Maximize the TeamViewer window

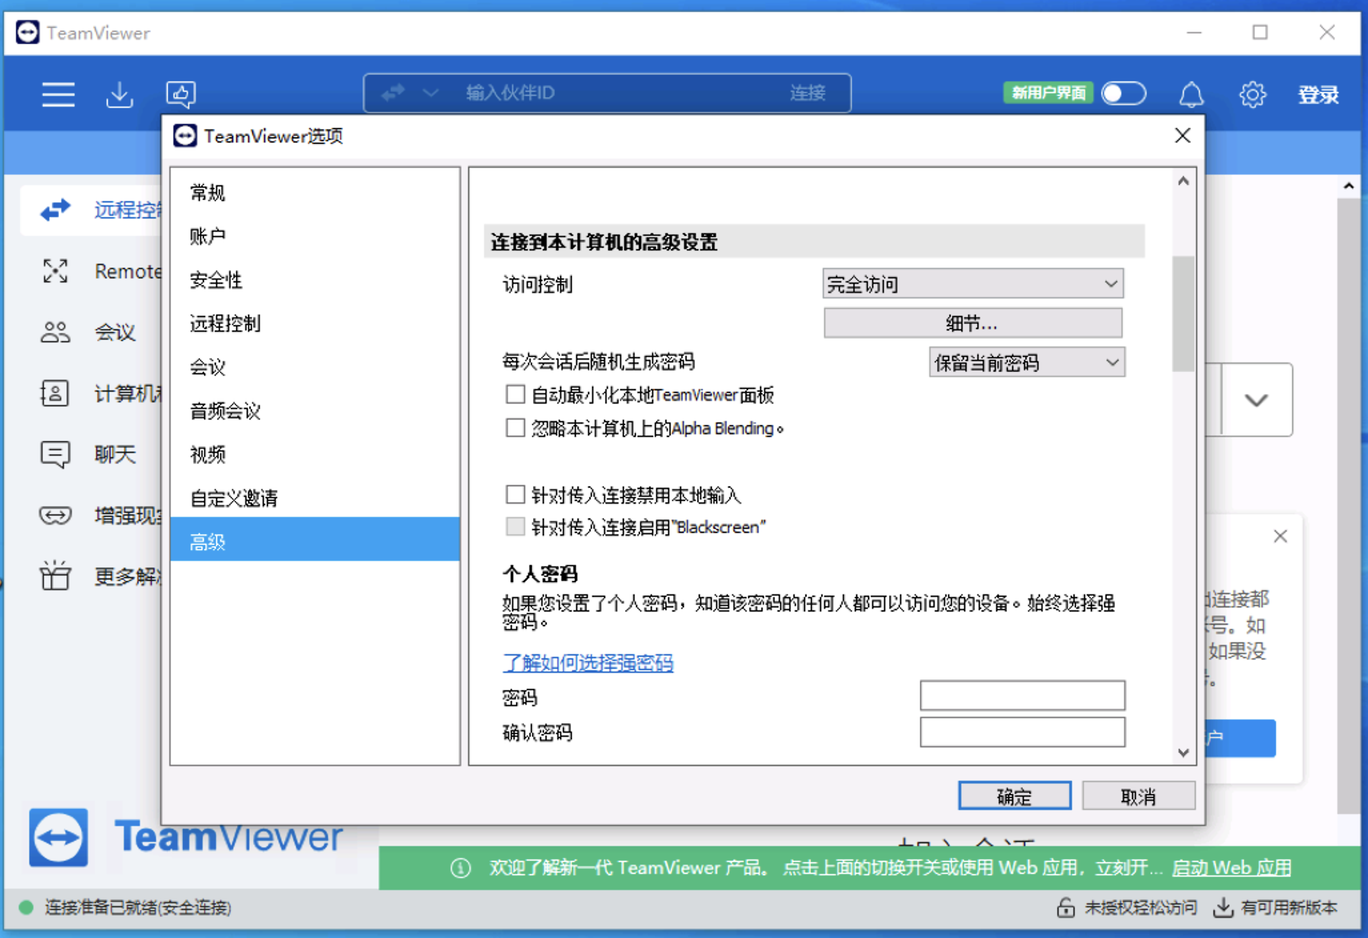tap(1260, 33)
